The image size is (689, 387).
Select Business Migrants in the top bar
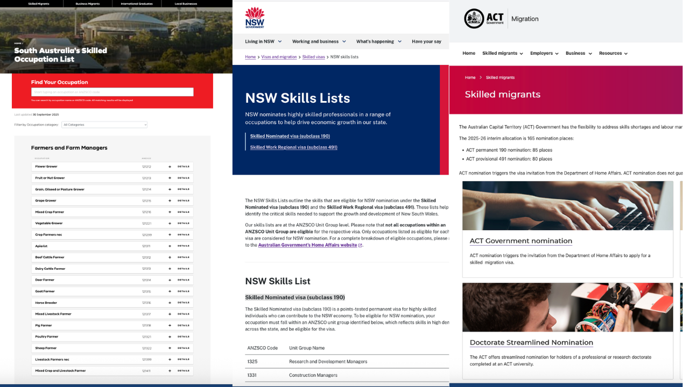[x=88, y=4]
